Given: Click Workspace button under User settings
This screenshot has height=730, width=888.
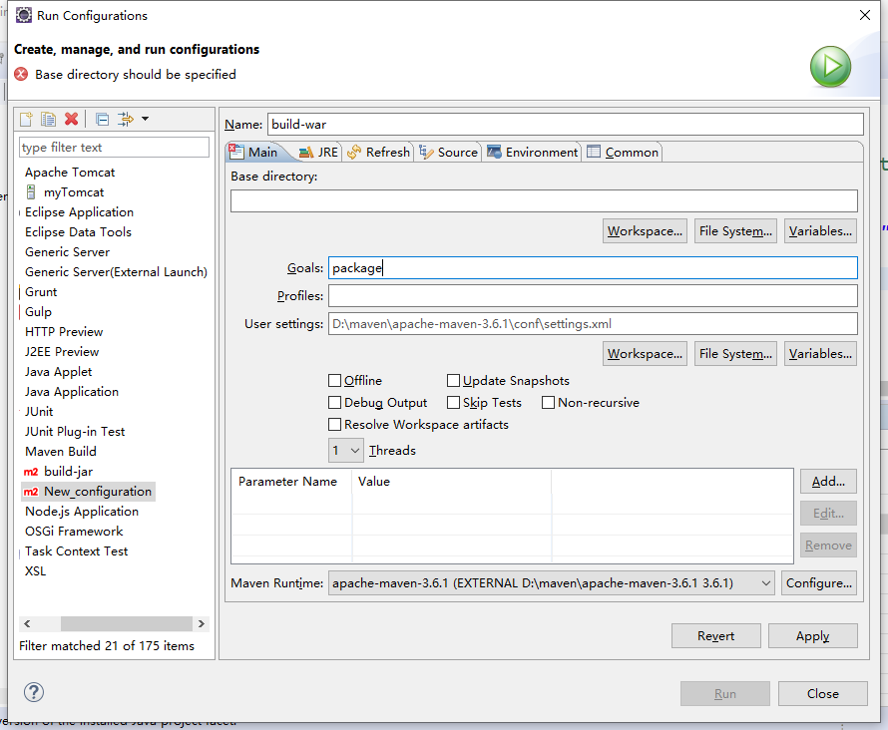Looking at the screenshot, I should click(x=645, y=354).
